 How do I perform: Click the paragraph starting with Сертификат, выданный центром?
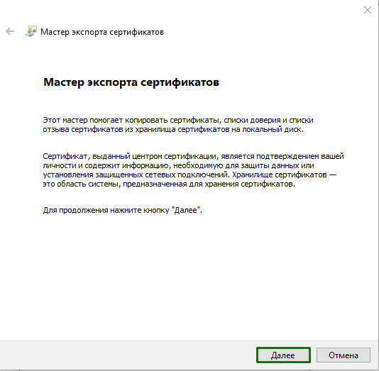[x=193, y=170]
